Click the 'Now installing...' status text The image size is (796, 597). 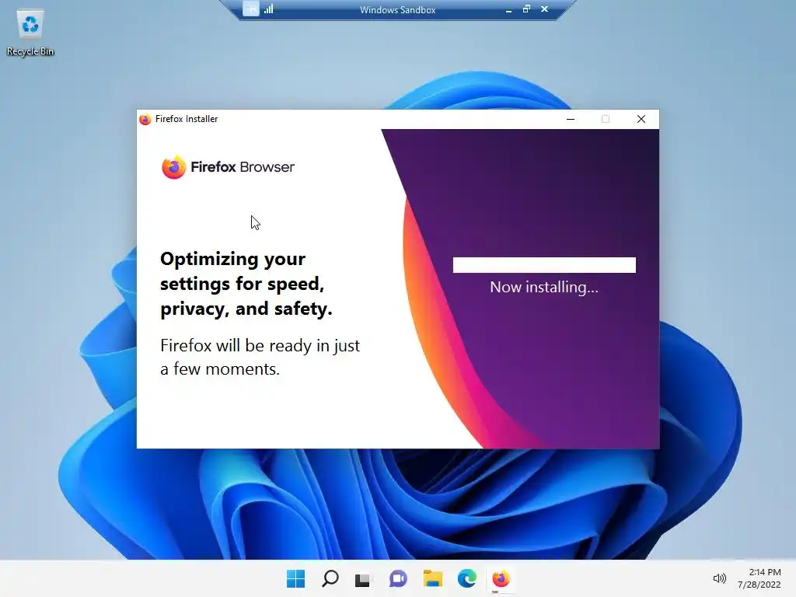[544, 288]
